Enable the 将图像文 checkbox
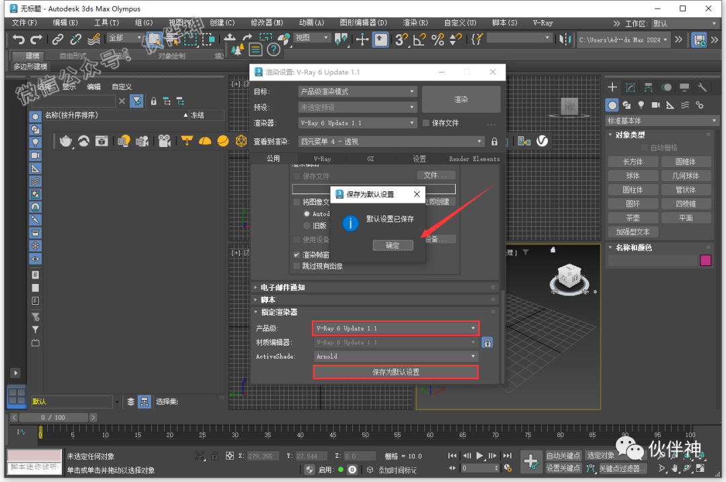Screen dimensions: 726x482 297,202
